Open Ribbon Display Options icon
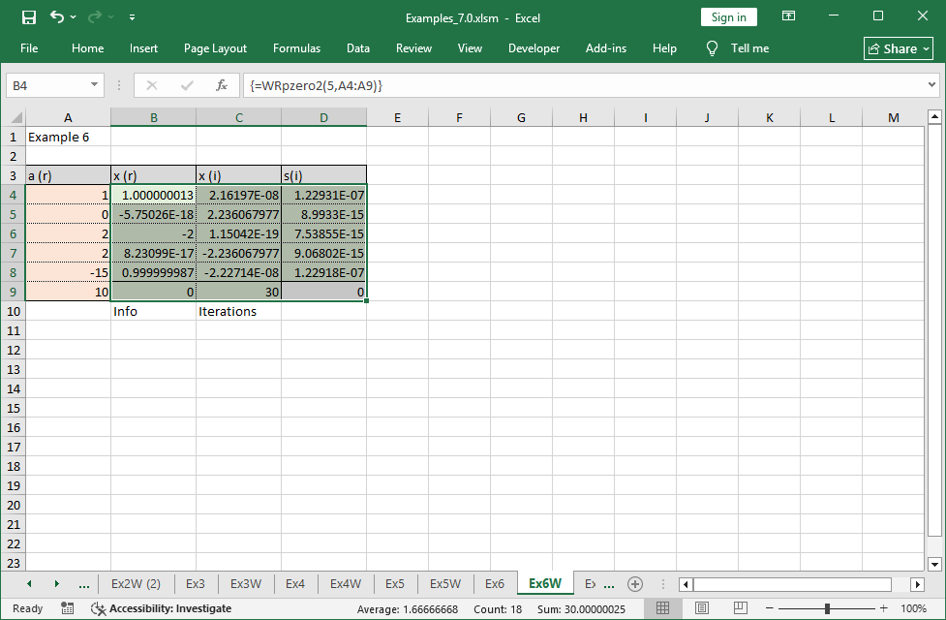This screenshot has height=620, width=946. point(789,17)
